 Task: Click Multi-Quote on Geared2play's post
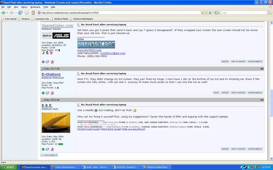238,62
